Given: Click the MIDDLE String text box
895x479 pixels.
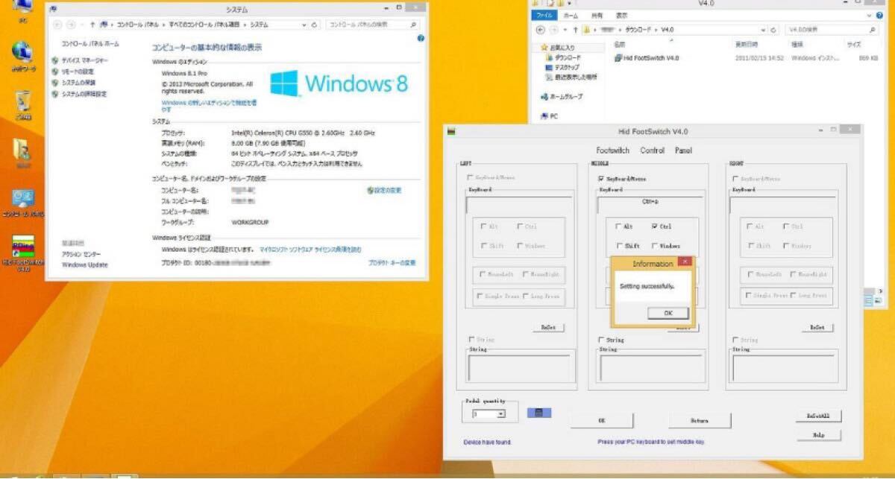Looking at the screenshot, I should click(652, 368).
